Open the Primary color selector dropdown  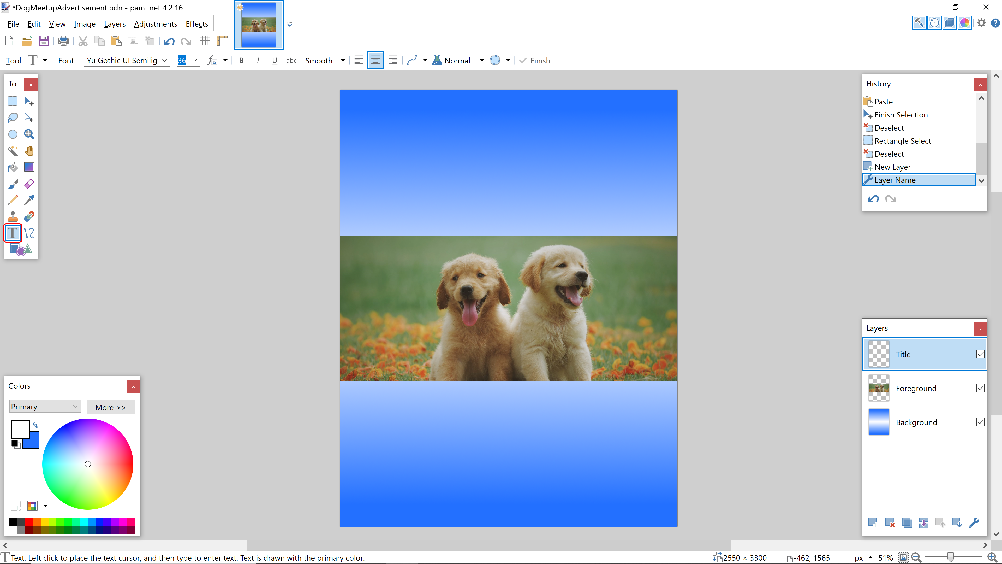(x=45, y=407)
